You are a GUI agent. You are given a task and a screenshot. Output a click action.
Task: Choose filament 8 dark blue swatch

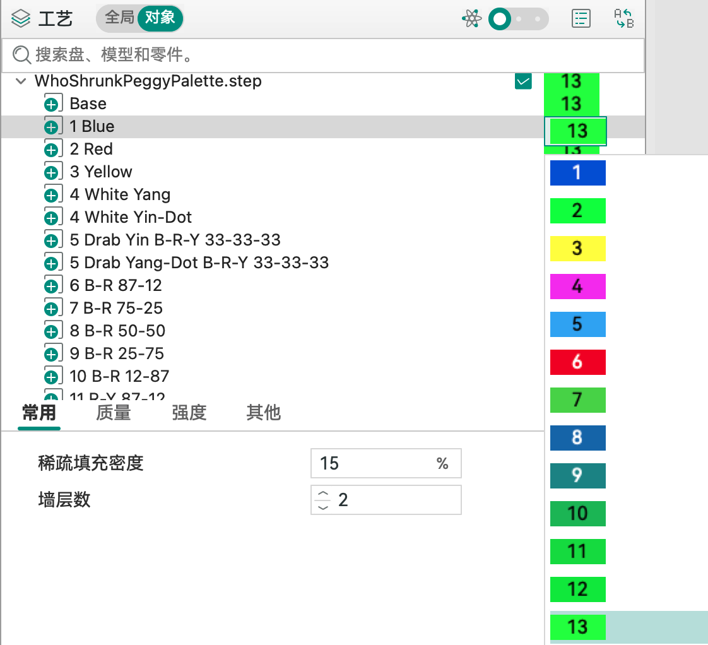pos(577,438)
